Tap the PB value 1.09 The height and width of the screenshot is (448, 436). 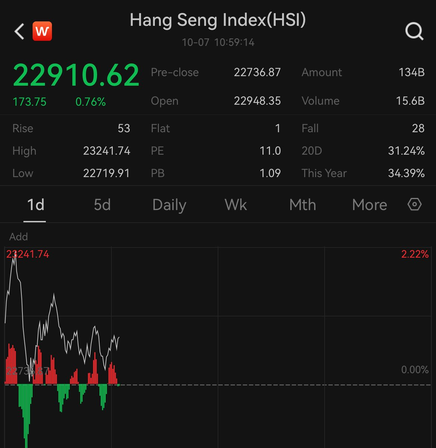point(270,173)
